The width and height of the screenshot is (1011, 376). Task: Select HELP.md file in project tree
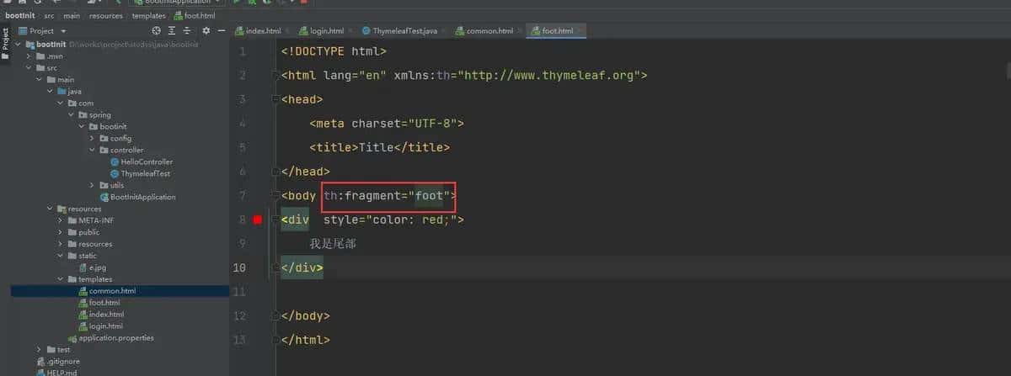tap(56, 373)
